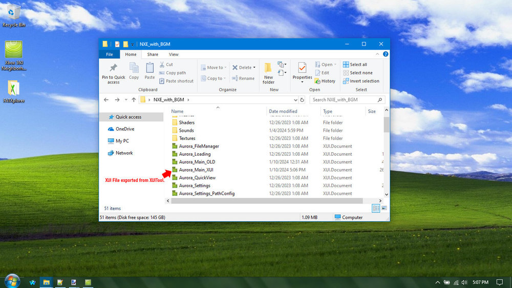Open recent locations dropdown arrow
The height and width of the screenshot is (288, 512).
pyautogui.click(x=126, y=100)
